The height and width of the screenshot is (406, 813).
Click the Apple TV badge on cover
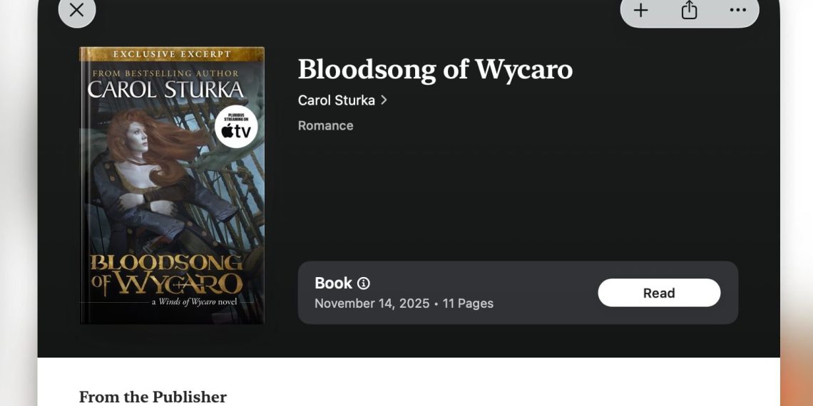(x=236, y=127)
